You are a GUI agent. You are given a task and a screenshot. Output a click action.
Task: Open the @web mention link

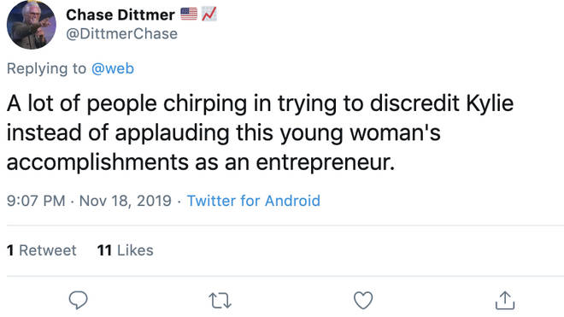[113, 68]
